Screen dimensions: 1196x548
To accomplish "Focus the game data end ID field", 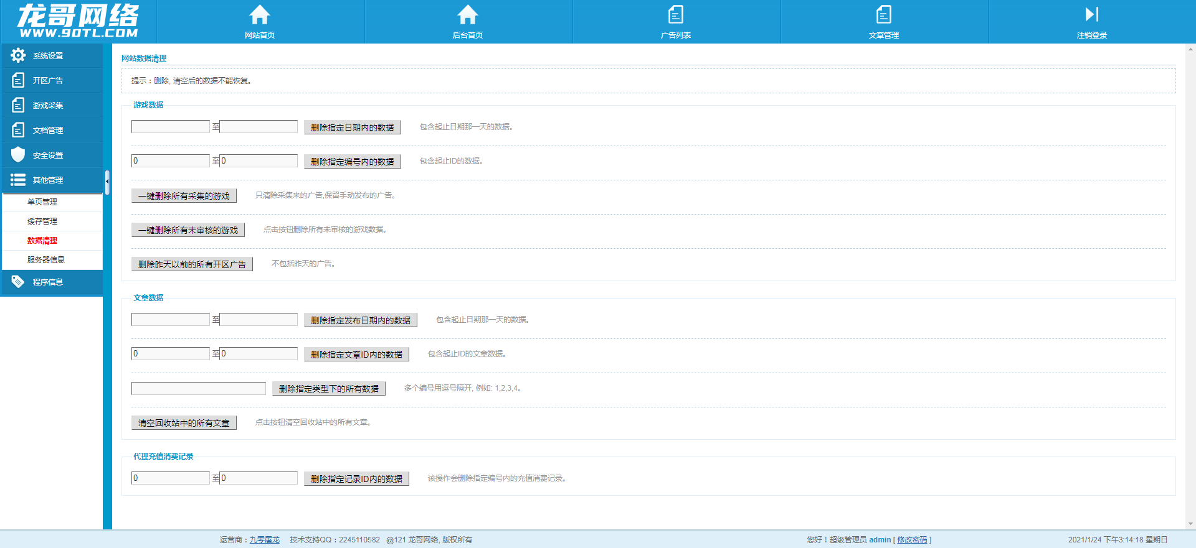I will point(259,161).
